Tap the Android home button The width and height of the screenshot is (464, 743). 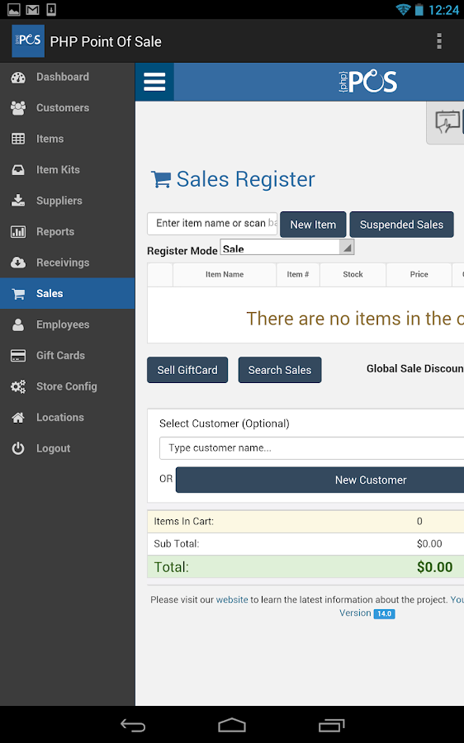click(x=232, y=725)
